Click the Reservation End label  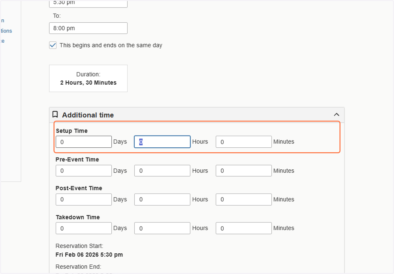coord(78,267)
